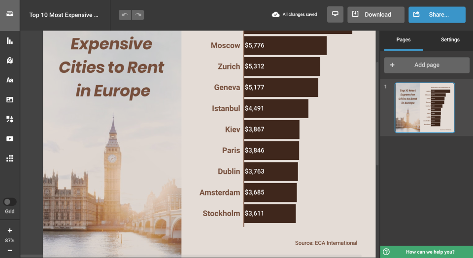Open the How can we help you? bar
The image size is (473, 258).
point(426,252)
